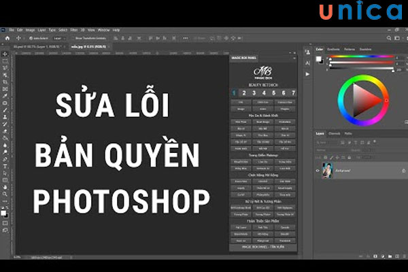Toggle lock position in Layers panel
This screenshot has width=408, height=272.
[x=337, y=158]
